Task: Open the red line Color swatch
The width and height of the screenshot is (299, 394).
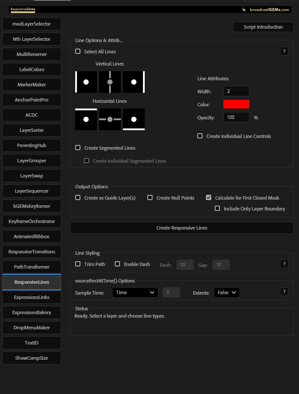Action: (x=236, y=104)
